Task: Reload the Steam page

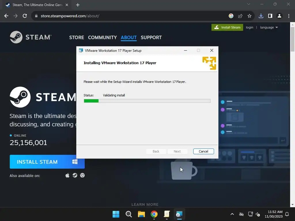Action: [25, 16]
